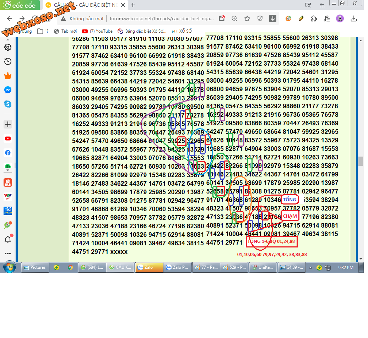Open Shopee icon in sidebar

[8, 182]
